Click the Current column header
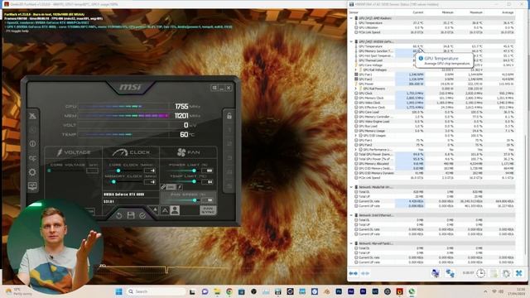 pyautogui.click(x=417, y=12)
